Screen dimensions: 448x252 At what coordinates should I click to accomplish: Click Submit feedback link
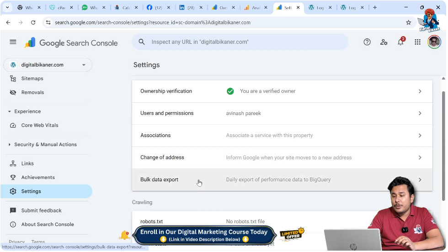[41, 210]
